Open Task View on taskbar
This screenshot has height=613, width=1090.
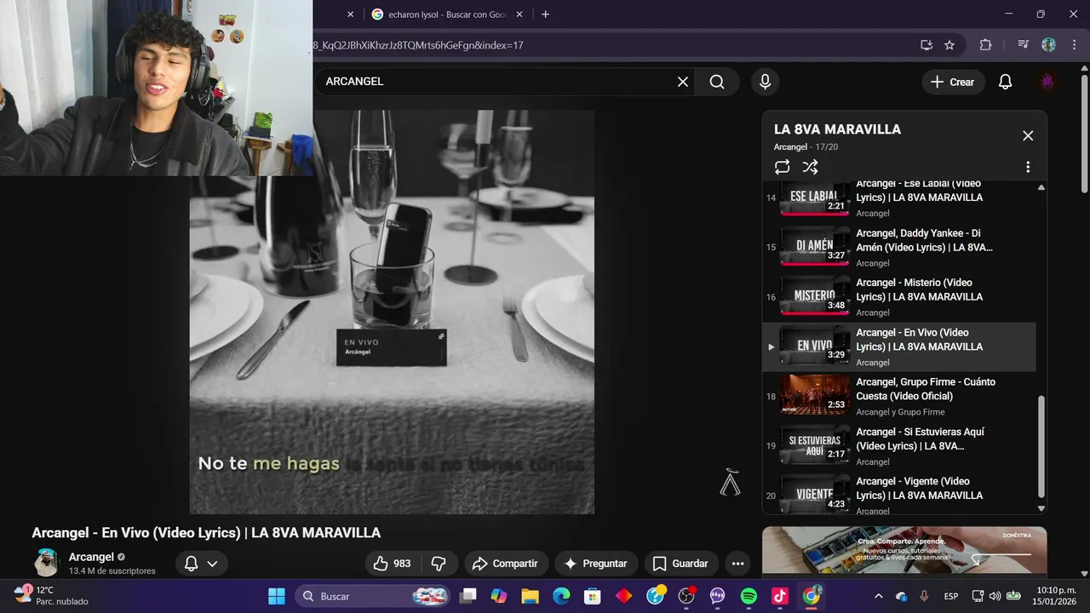click(x=468, y=596)
